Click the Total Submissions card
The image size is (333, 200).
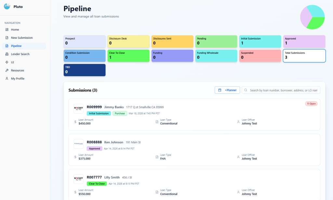point(304,55)
